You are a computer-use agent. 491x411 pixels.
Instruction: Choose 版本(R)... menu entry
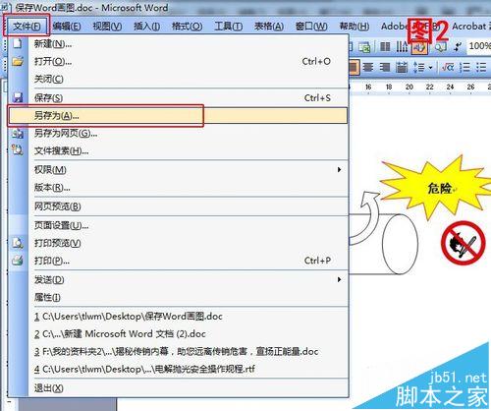click(178, 187)
